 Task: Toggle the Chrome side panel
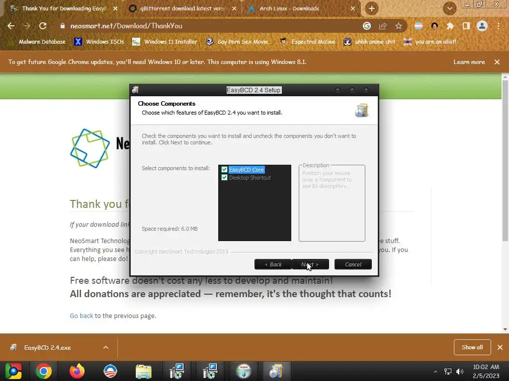(466, 26)
